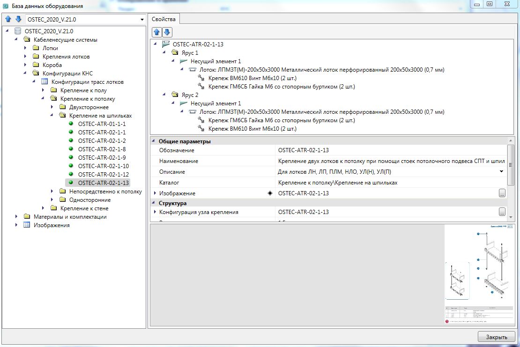Click the table icon of Конфигурации трасс лотков
520x347 pixels.
click(x=45, y=81)
